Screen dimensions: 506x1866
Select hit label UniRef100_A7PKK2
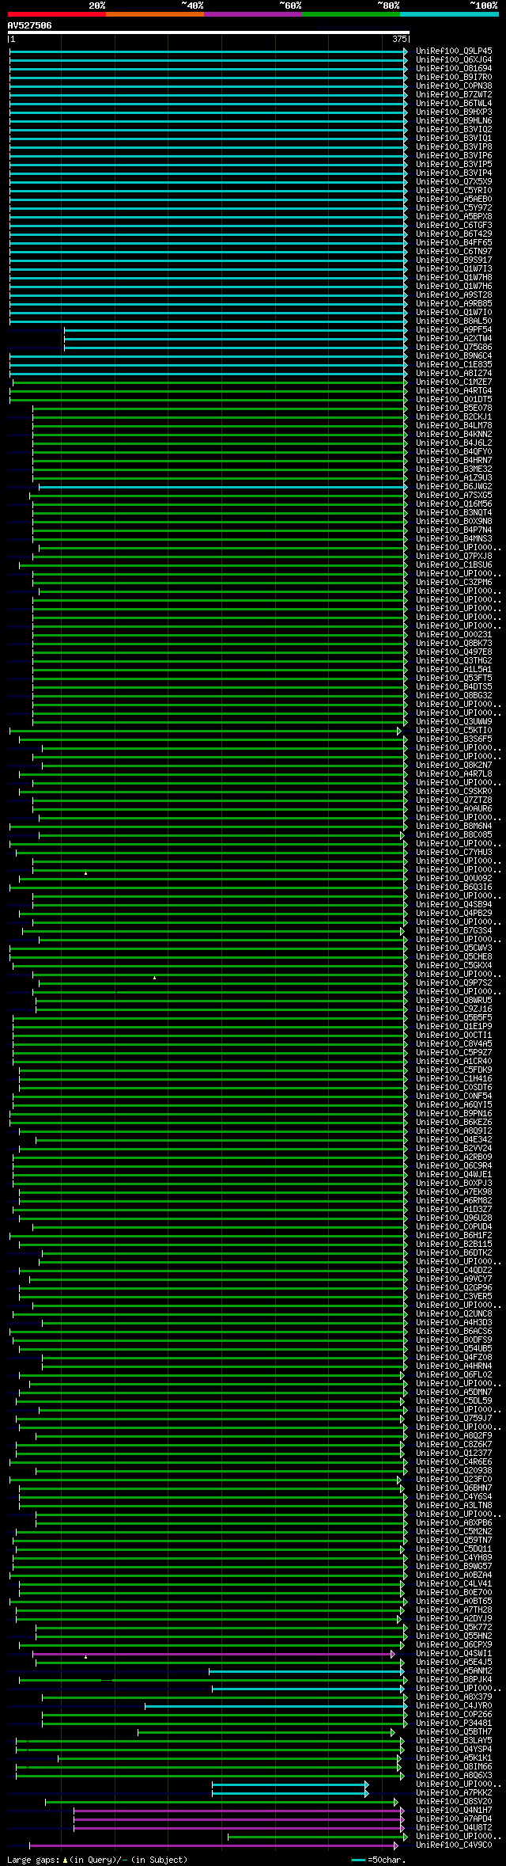click(454, 1793)
